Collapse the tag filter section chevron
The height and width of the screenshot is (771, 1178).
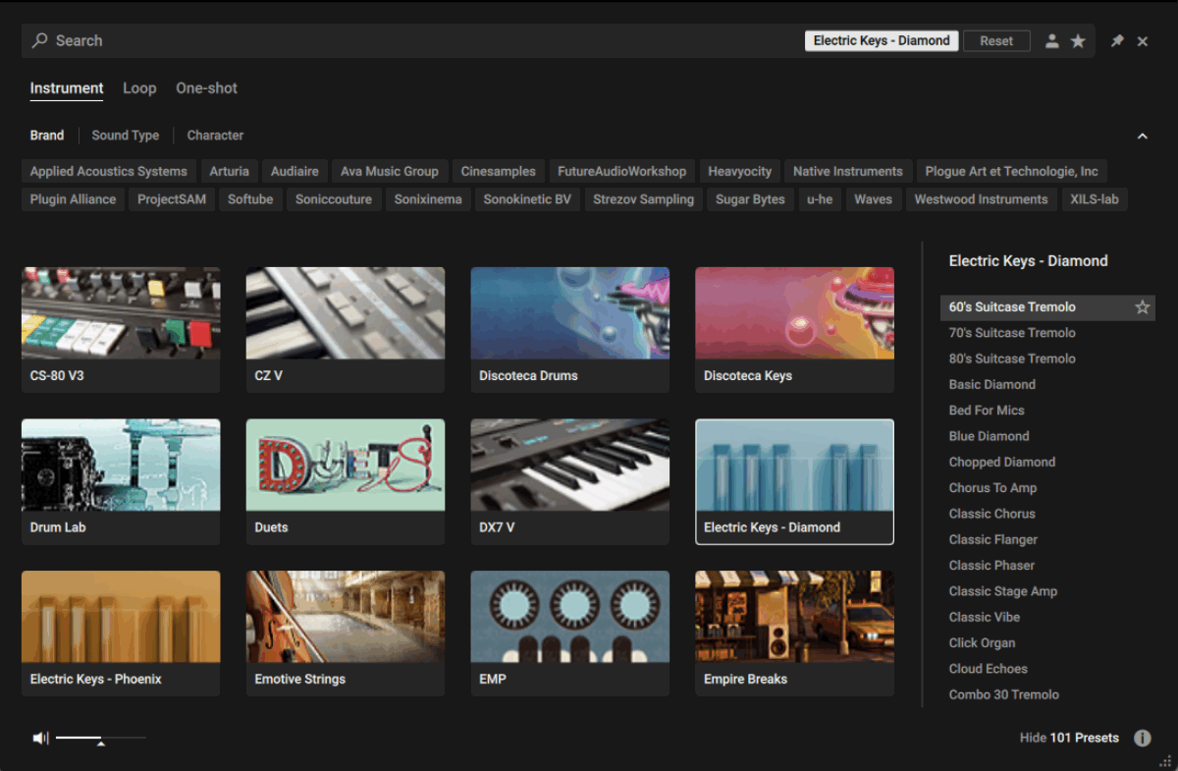point(1143,136)
